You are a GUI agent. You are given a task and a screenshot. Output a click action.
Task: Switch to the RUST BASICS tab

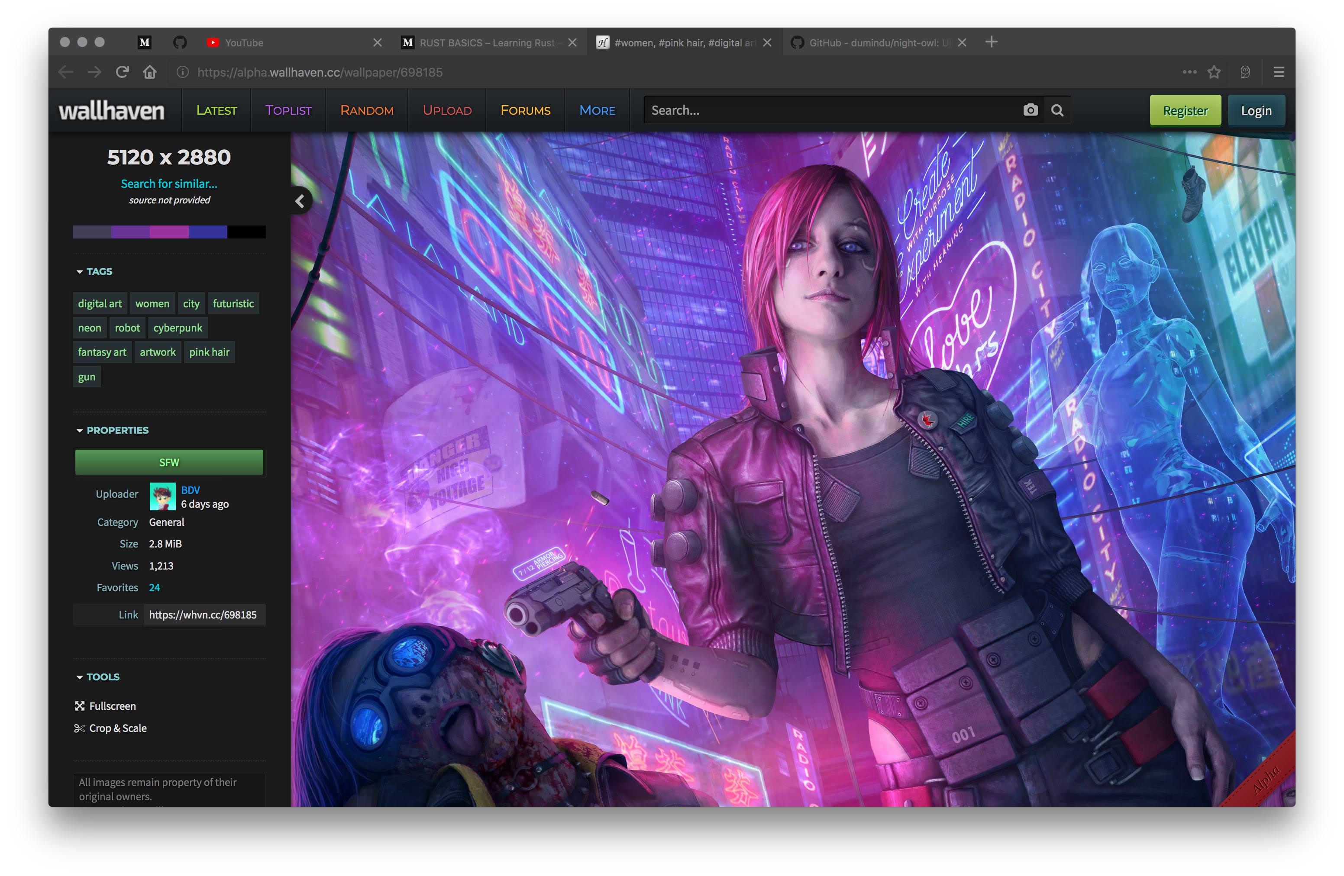(x=486, y=42)
